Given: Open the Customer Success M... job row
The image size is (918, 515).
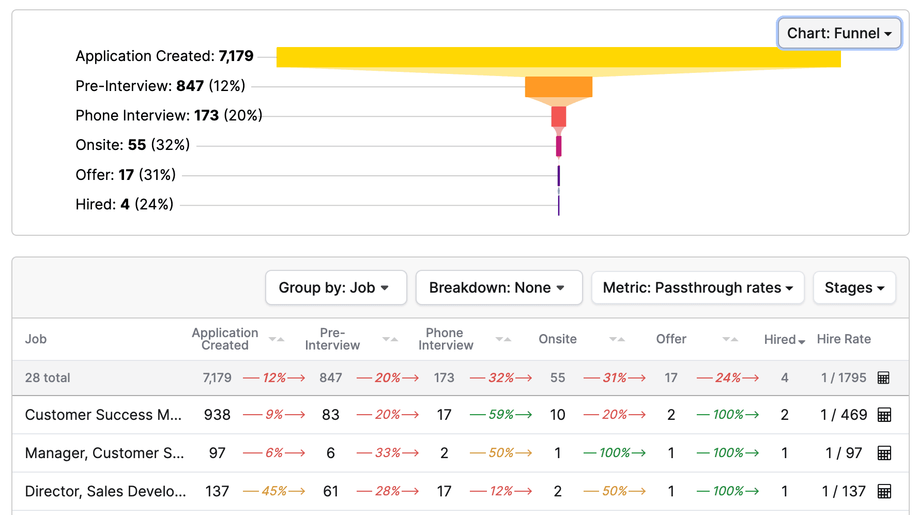Looking at the screenshot, I should [x=103, y=415].
